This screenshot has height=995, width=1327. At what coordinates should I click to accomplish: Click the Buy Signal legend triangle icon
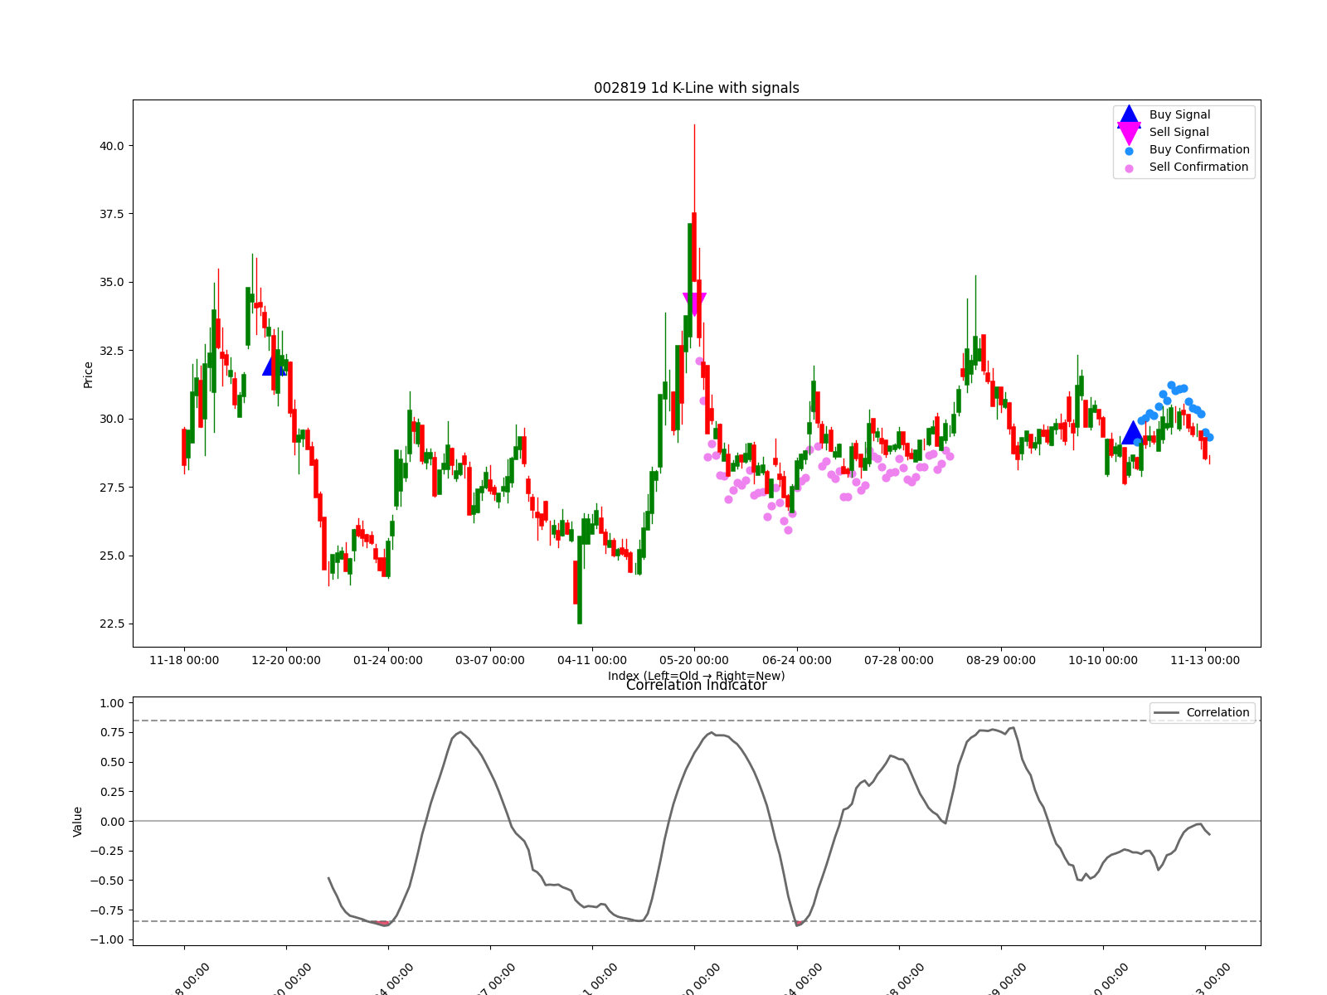[x=1129, y=115]
